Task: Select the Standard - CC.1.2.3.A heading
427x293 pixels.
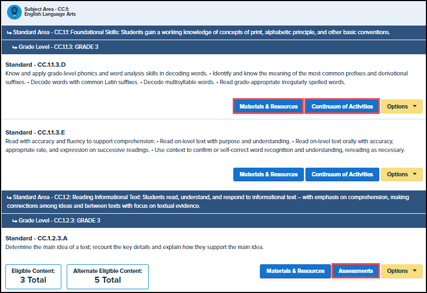Action: 36,238
